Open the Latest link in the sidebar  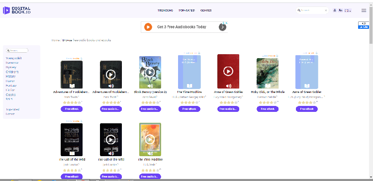click(x=10, y=114)
